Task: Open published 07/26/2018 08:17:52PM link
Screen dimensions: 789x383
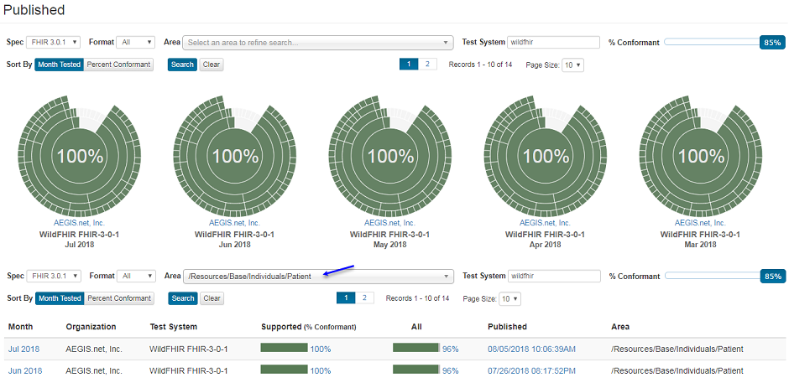Action: 532,371
